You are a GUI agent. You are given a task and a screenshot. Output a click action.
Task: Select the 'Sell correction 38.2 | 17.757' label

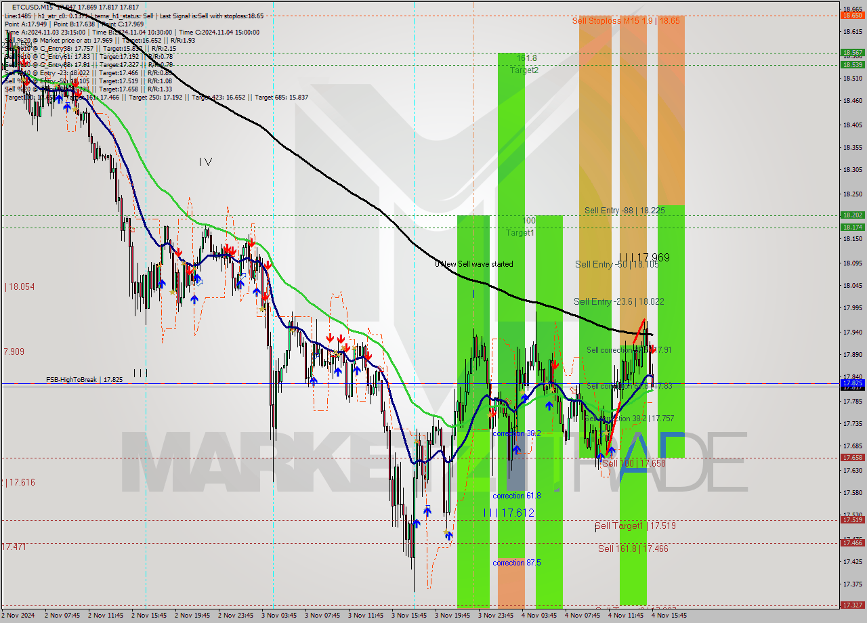tap(629, 418)
